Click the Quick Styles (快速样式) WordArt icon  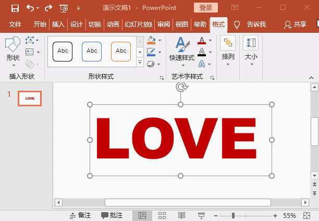coord(182,50)
